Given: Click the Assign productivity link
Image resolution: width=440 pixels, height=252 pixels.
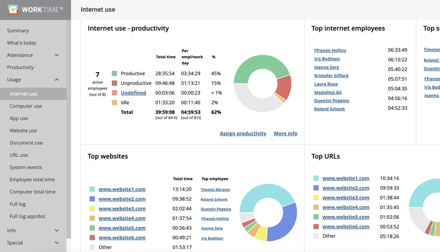Looking at the screenshot, I should pyautogui.click(x=243, y=133).
